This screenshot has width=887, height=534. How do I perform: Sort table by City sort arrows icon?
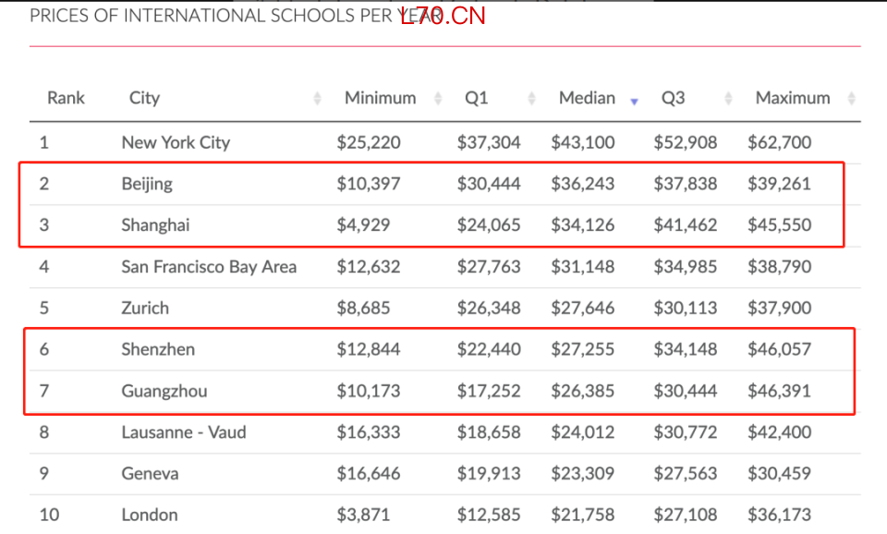pos(317,99)
